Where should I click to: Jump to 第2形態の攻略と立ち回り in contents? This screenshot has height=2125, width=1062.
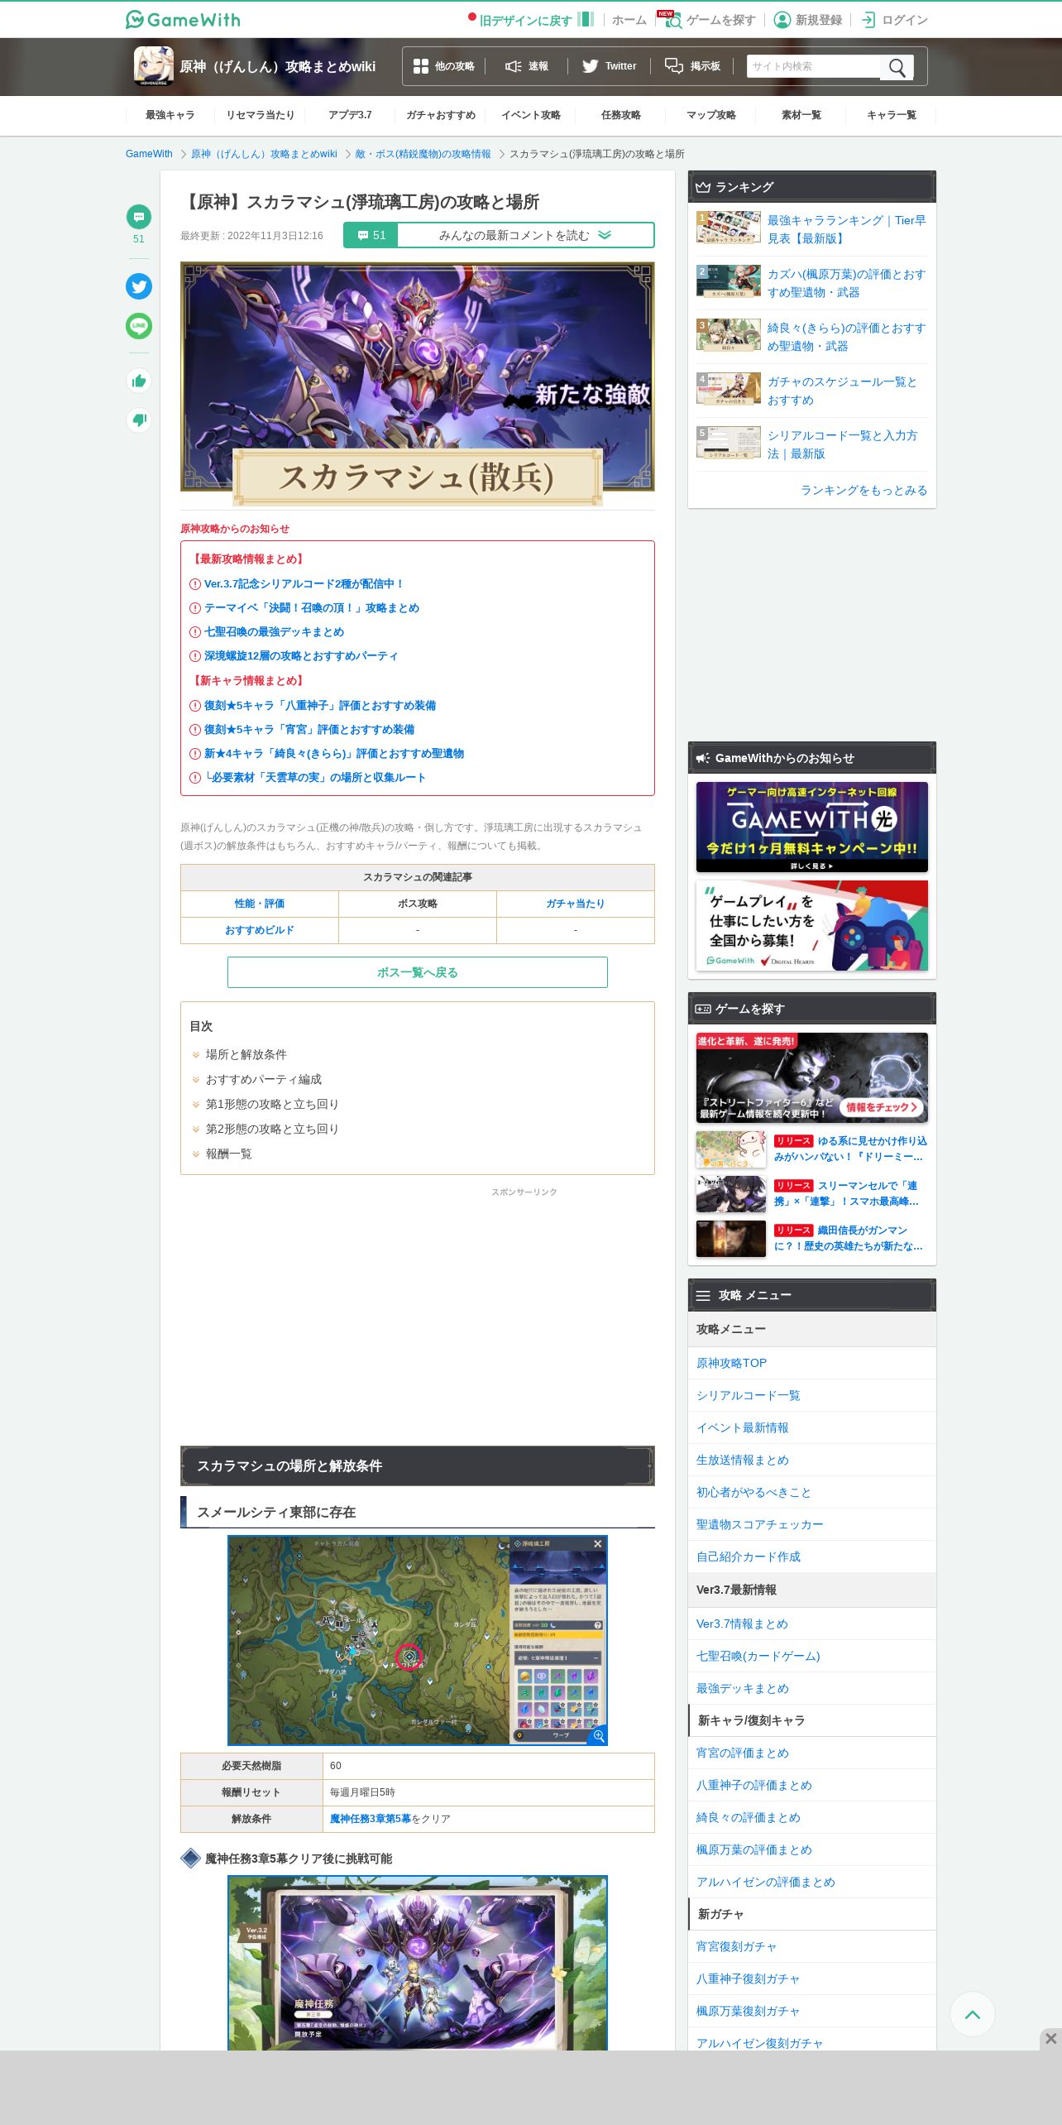[272, 1129]
